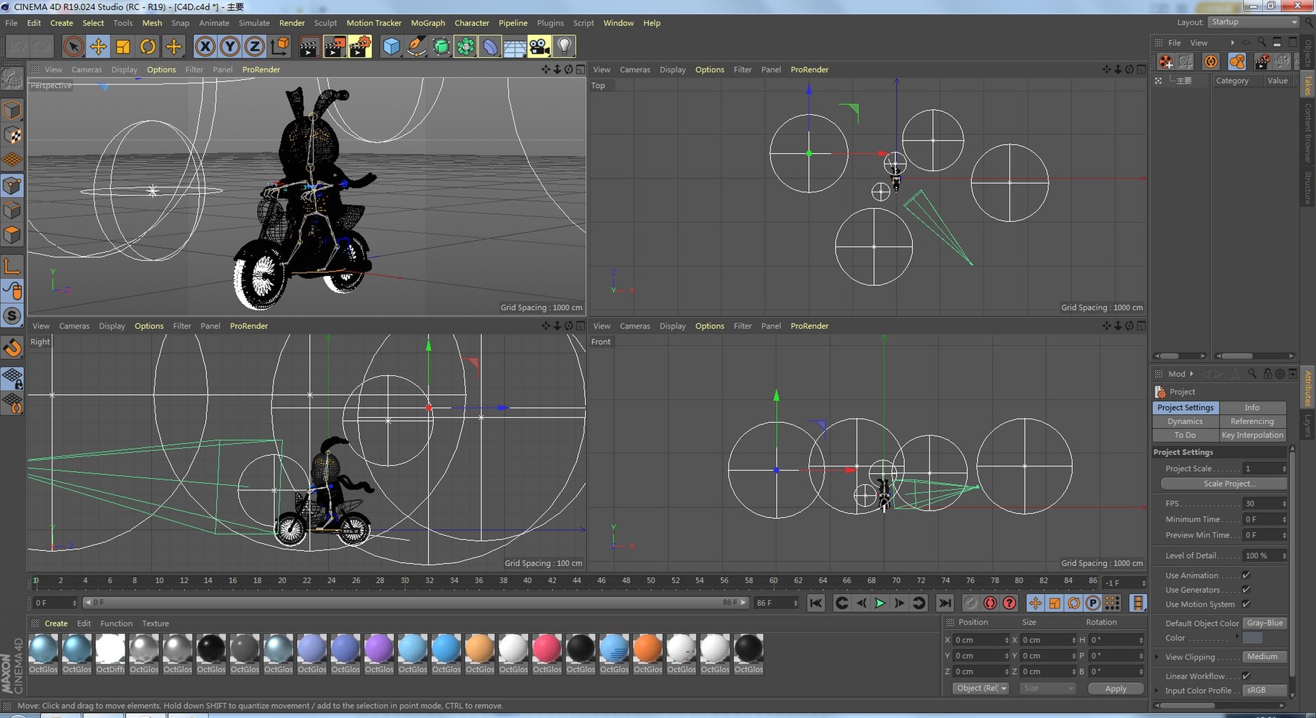Open ProRender menu in Perspective viewport
Image resolution: width=1316 pixels, height=718 pixels.
(x=261, y=69)
